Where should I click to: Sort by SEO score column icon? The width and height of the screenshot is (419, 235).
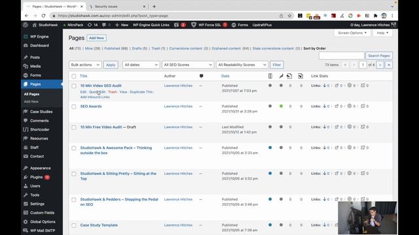coord(270,76)
